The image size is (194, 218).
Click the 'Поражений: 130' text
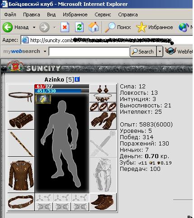144,144
